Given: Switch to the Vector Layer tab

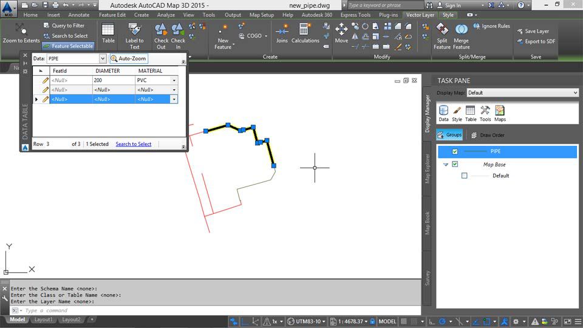Looking at the screenshot, I should coord(420,15).
